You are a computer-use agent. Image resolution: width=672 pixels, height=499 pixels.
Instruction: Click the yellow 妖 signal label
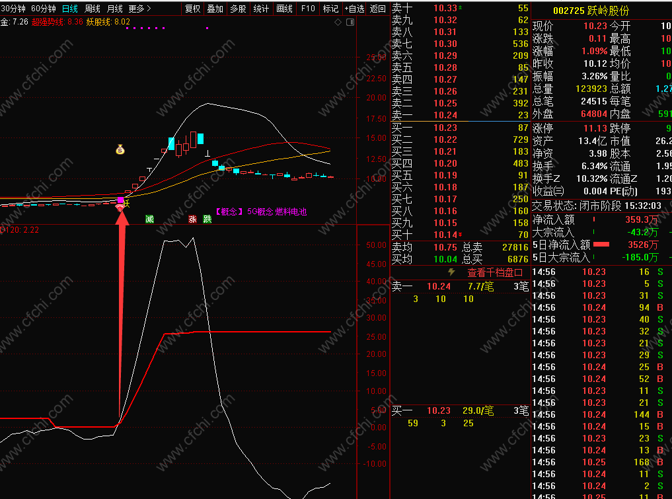pos(126,203)
